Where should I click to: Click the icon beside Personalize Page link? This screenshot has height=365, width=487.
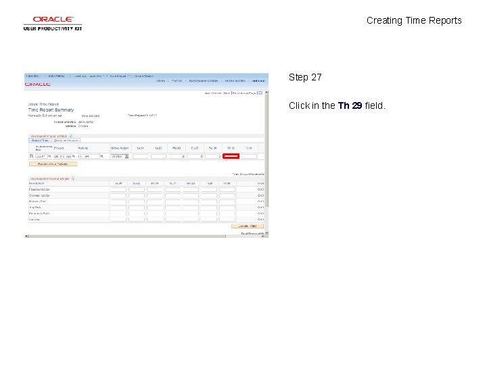click(x=260, y=93)
